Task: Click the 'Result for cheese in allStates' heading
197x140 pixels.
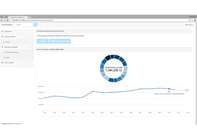Action: (50, 49)
